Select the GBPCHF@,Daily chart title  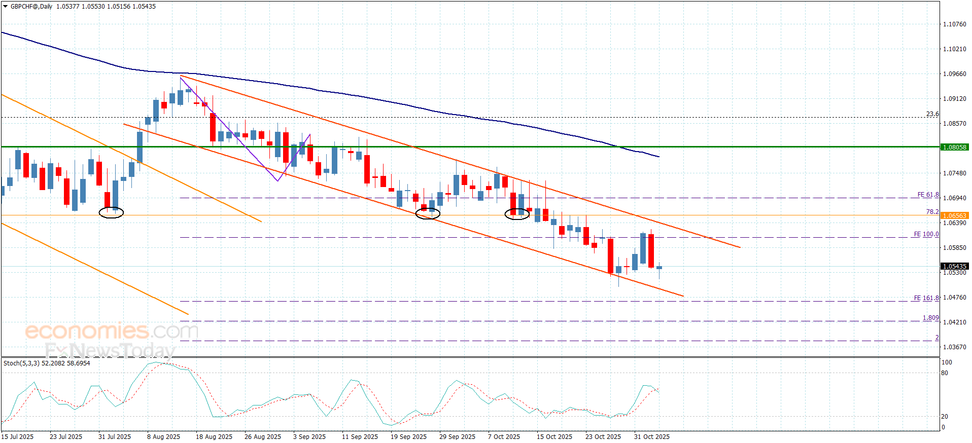pyautogui.click(x=31, y=7)
